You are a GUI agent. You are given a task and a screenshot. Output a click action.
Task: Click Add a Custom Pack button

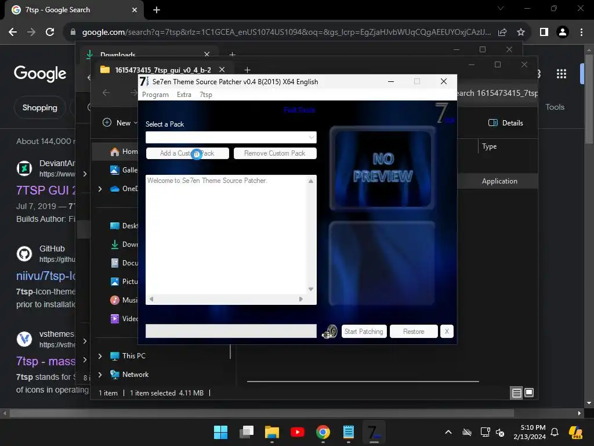coord(187,153)
